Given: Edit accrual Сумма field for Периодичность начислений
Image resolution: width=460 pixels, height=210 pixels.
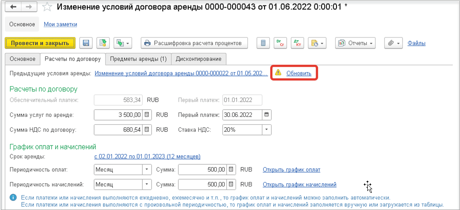Looking at the screenshot, I should 203,185.
